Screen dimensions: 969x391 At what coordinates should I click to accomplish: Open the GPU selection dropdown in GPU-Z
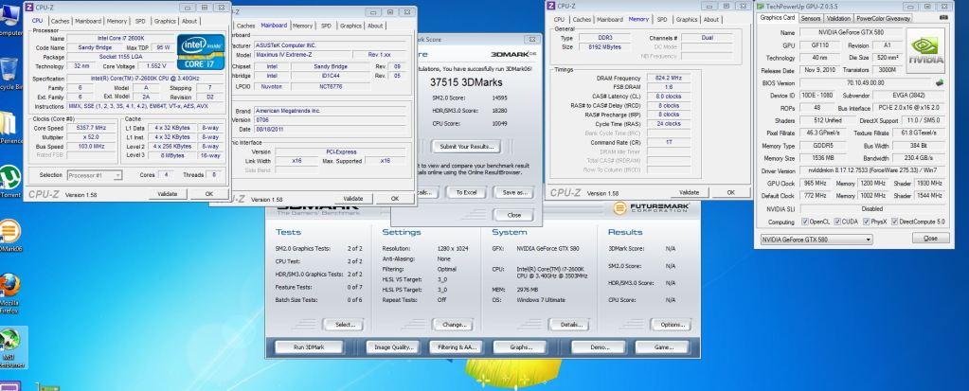coord(816,239)
